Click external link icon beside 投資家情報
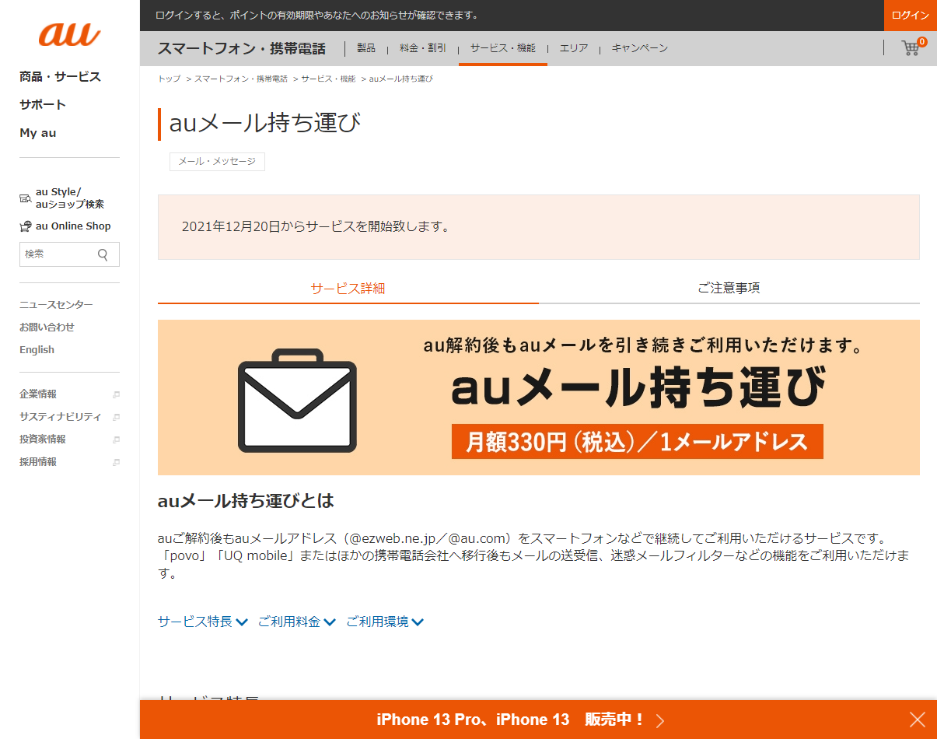Viewport: 937px width, 739px height. [x=116, y=440]
